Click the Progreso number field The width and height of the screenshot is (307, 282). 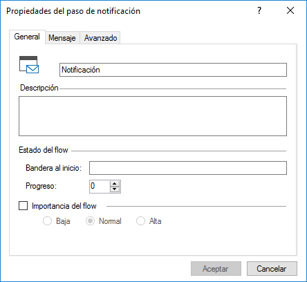[100, 187]
